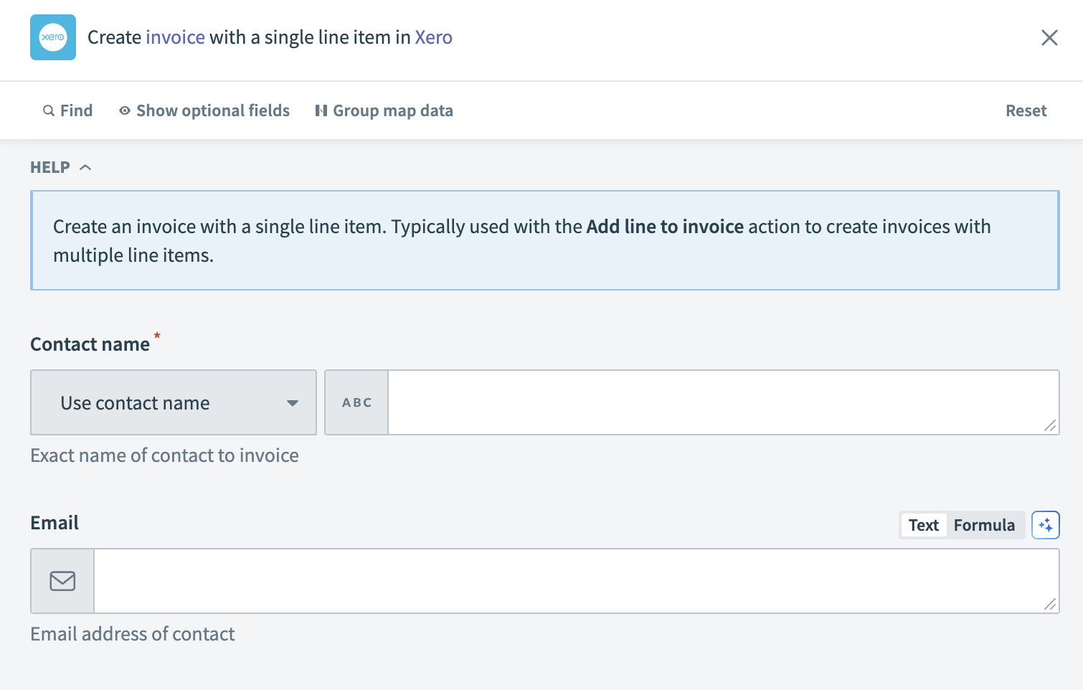Click the Xero link in the header
The width and height of the screenshot is (1083, 690).
tap(434, 37)
